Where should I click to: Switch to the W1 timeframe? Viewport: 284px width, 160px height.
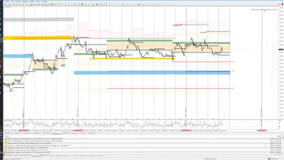pyautogui.click(x=169, y=4)
